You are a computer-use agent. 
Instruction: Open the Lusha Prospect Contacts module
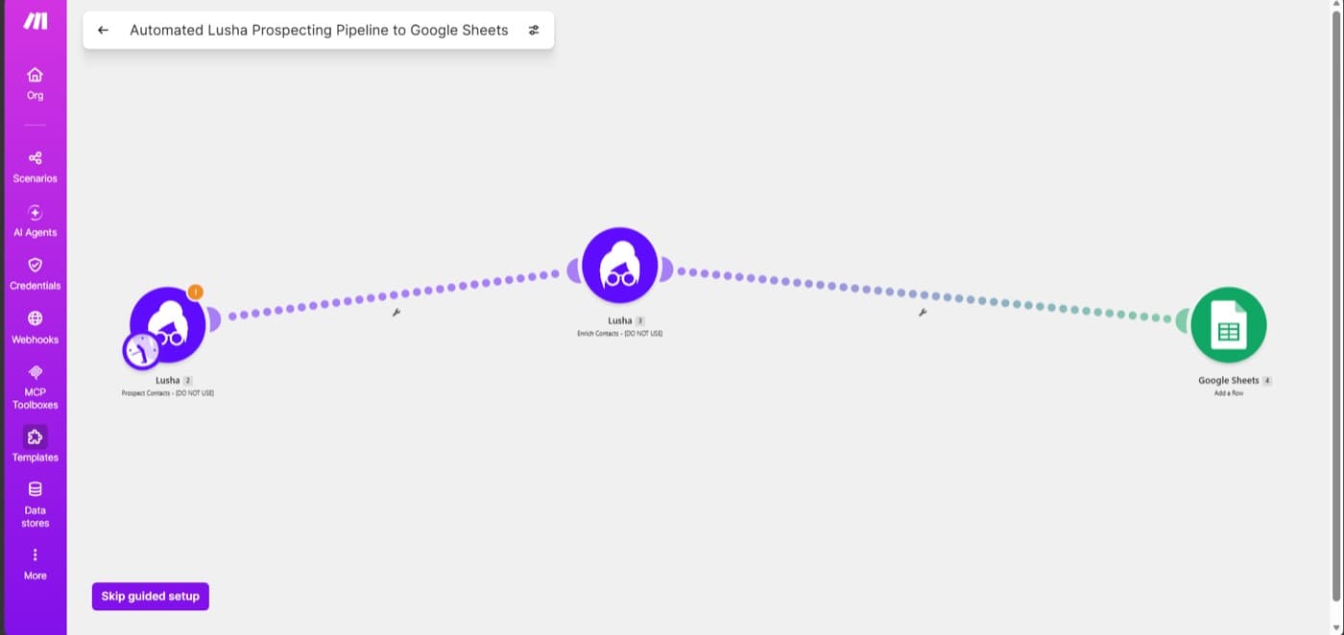tap(169, 325)
